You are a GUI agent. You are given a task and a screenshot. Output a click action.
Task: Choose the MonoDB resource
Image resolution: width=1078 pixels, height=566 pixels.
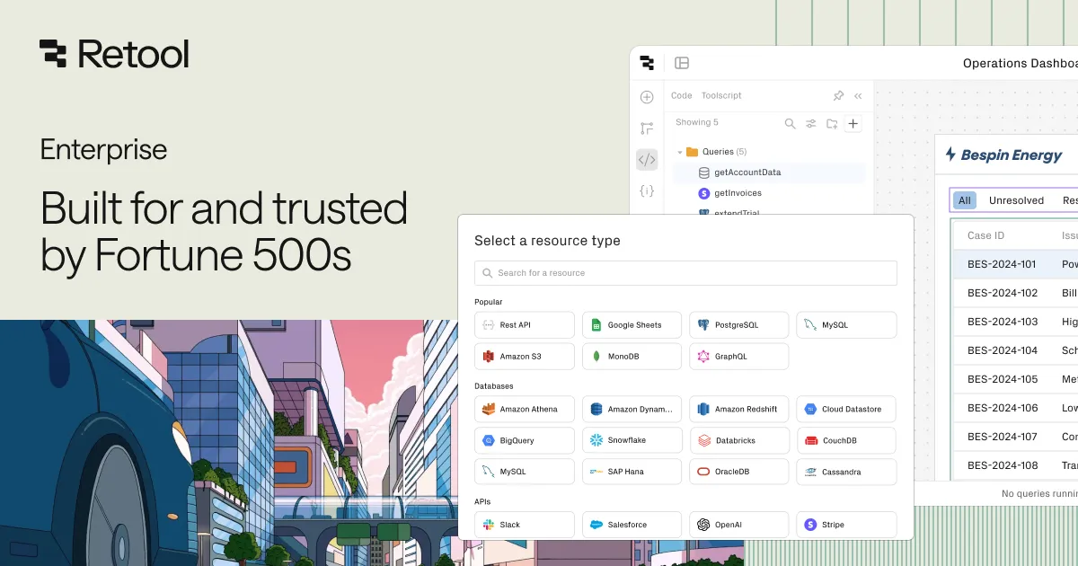[x=632, y=357]
